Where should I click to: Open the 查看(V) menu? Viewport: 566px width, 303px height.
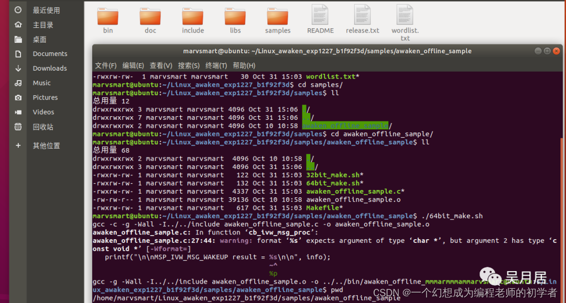click(x=161, y=65)
